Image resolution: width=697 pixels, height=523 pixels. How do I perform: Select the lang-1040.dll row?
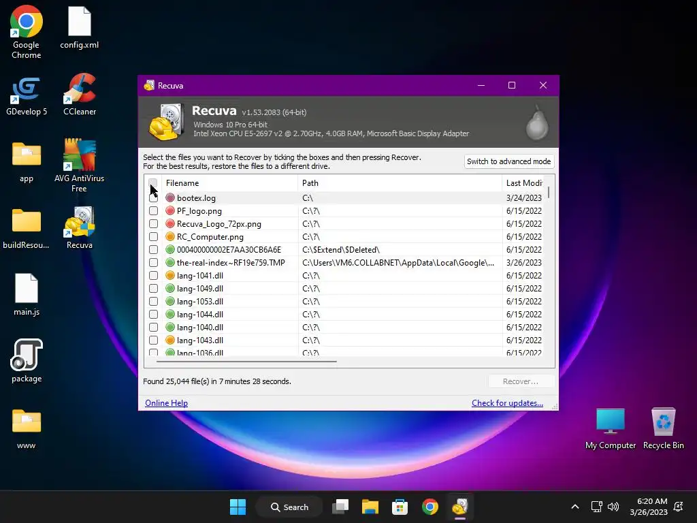coord(345,327)
